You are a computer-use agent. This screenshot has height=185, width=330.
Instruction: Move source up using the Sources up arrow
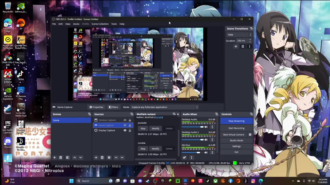pos(116,158)
